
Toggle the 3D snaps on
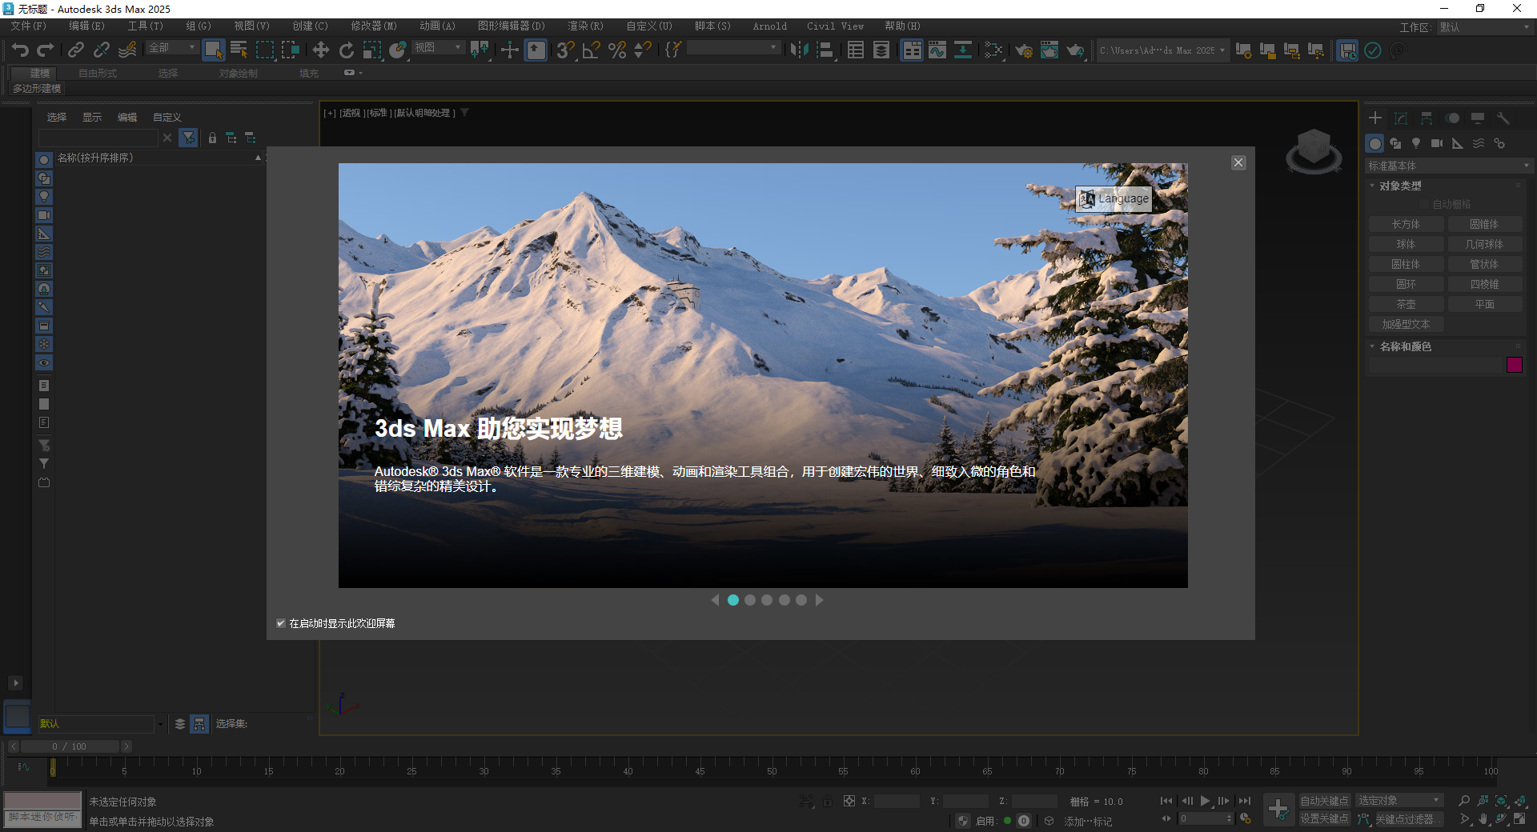coord(564,50)
